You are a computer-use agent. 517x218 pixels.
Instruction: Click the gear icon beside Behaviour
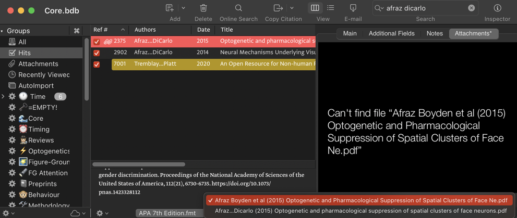(x=12, y=195)
